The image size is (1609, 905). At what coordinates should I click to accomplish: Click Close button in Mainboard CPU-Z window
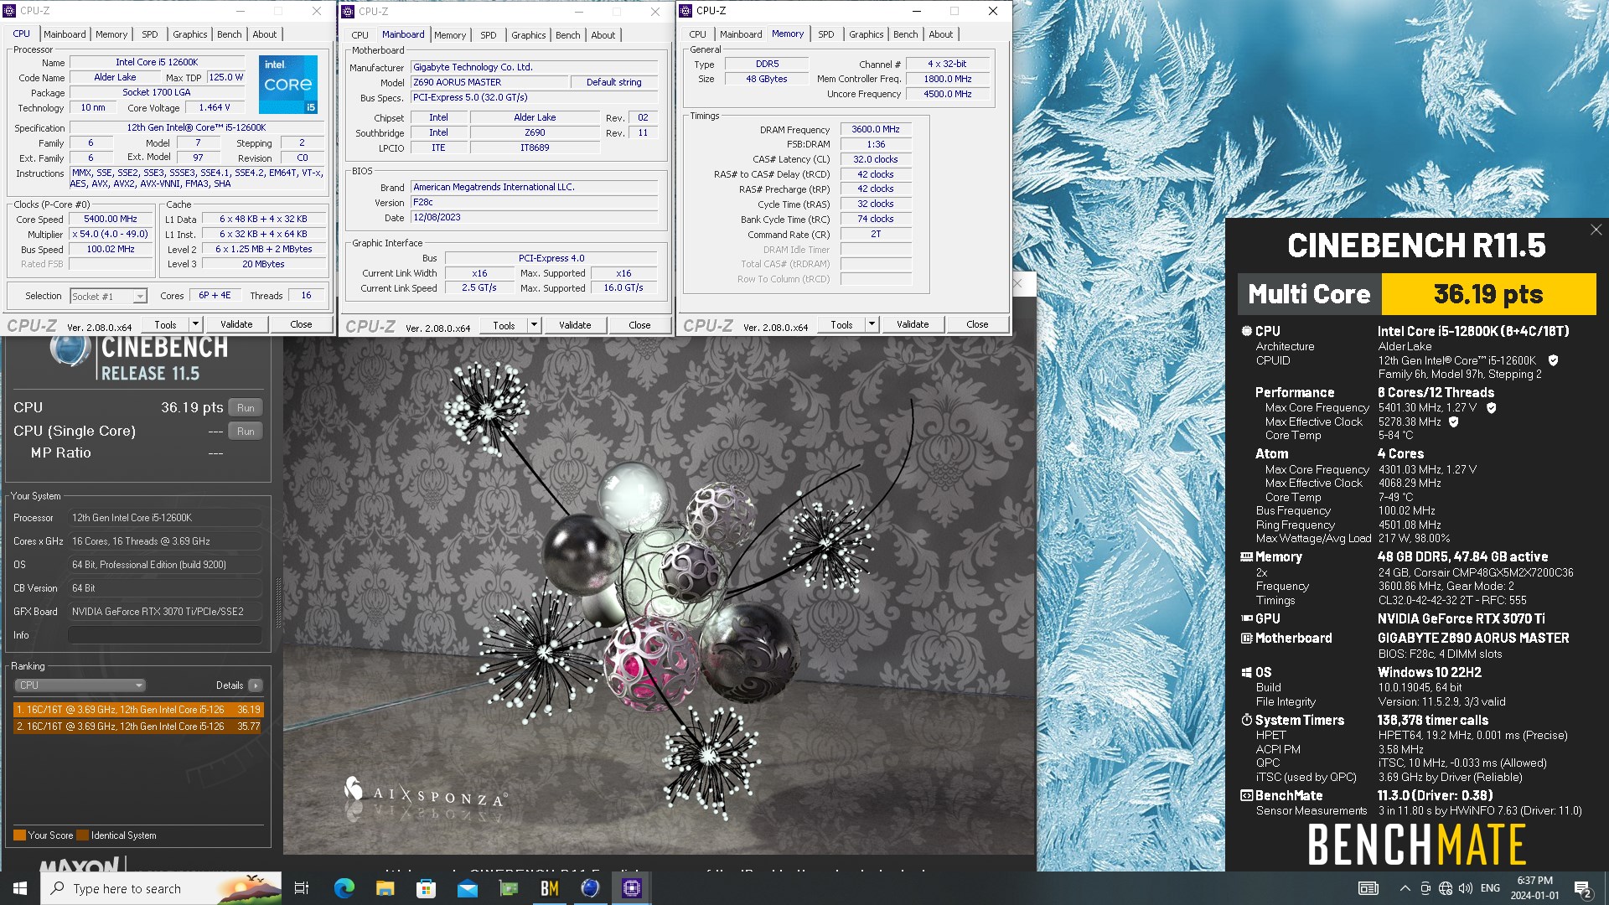pyautogui.click(x=639, y=325)
